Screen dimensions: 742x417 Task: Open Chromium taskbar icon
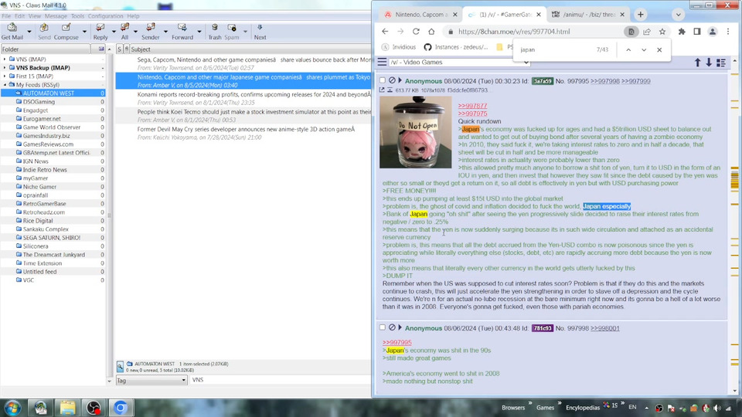(x=121, y=408)
